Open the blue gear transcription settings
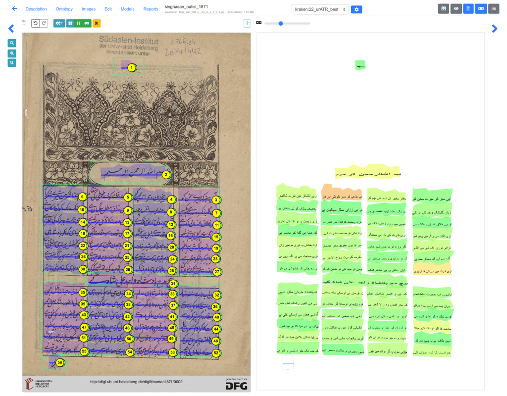This screenshot has height=396, width=507. 356,9
